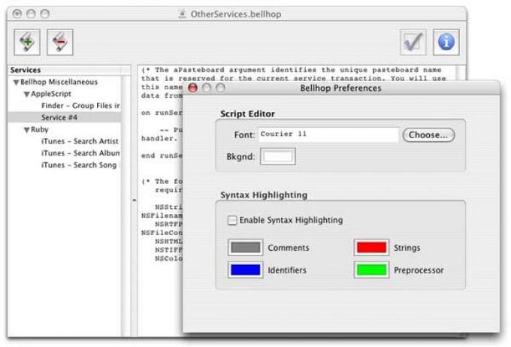Click the AppleScript tree label
This screenshot has height=347, width=511.
point(51,94)
